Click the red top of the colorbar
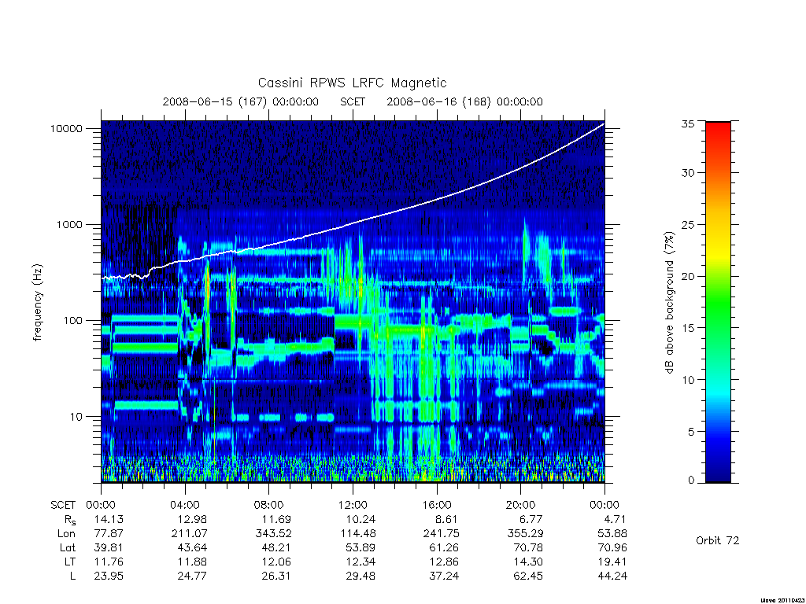The image size is (806, 604). point(718,131)
